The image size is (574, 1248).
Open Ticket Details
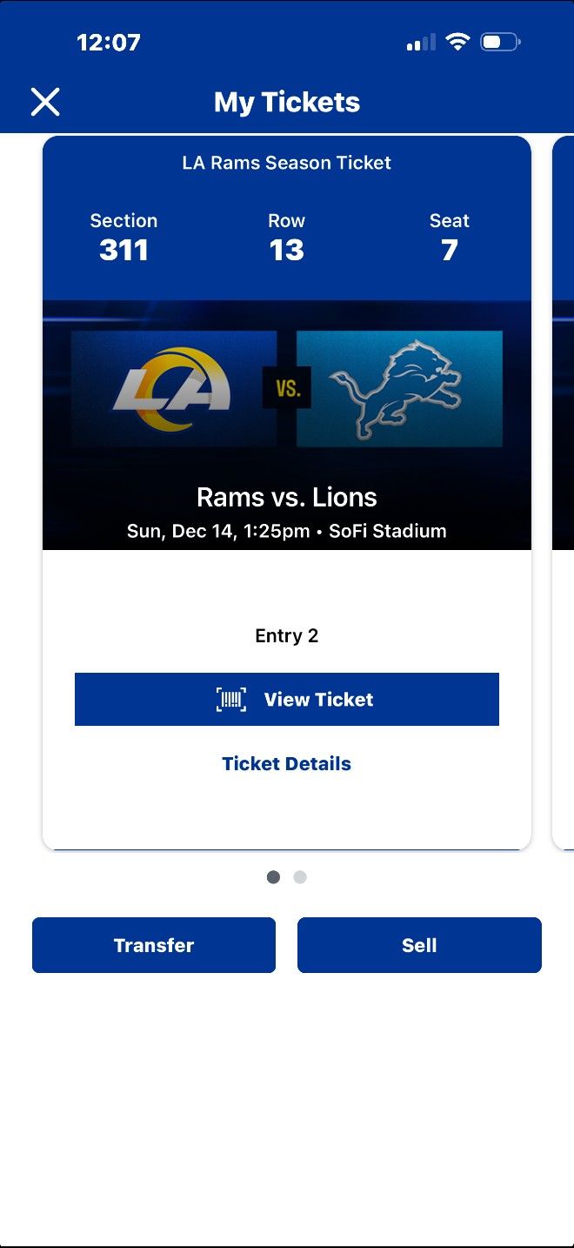[287, 763]
